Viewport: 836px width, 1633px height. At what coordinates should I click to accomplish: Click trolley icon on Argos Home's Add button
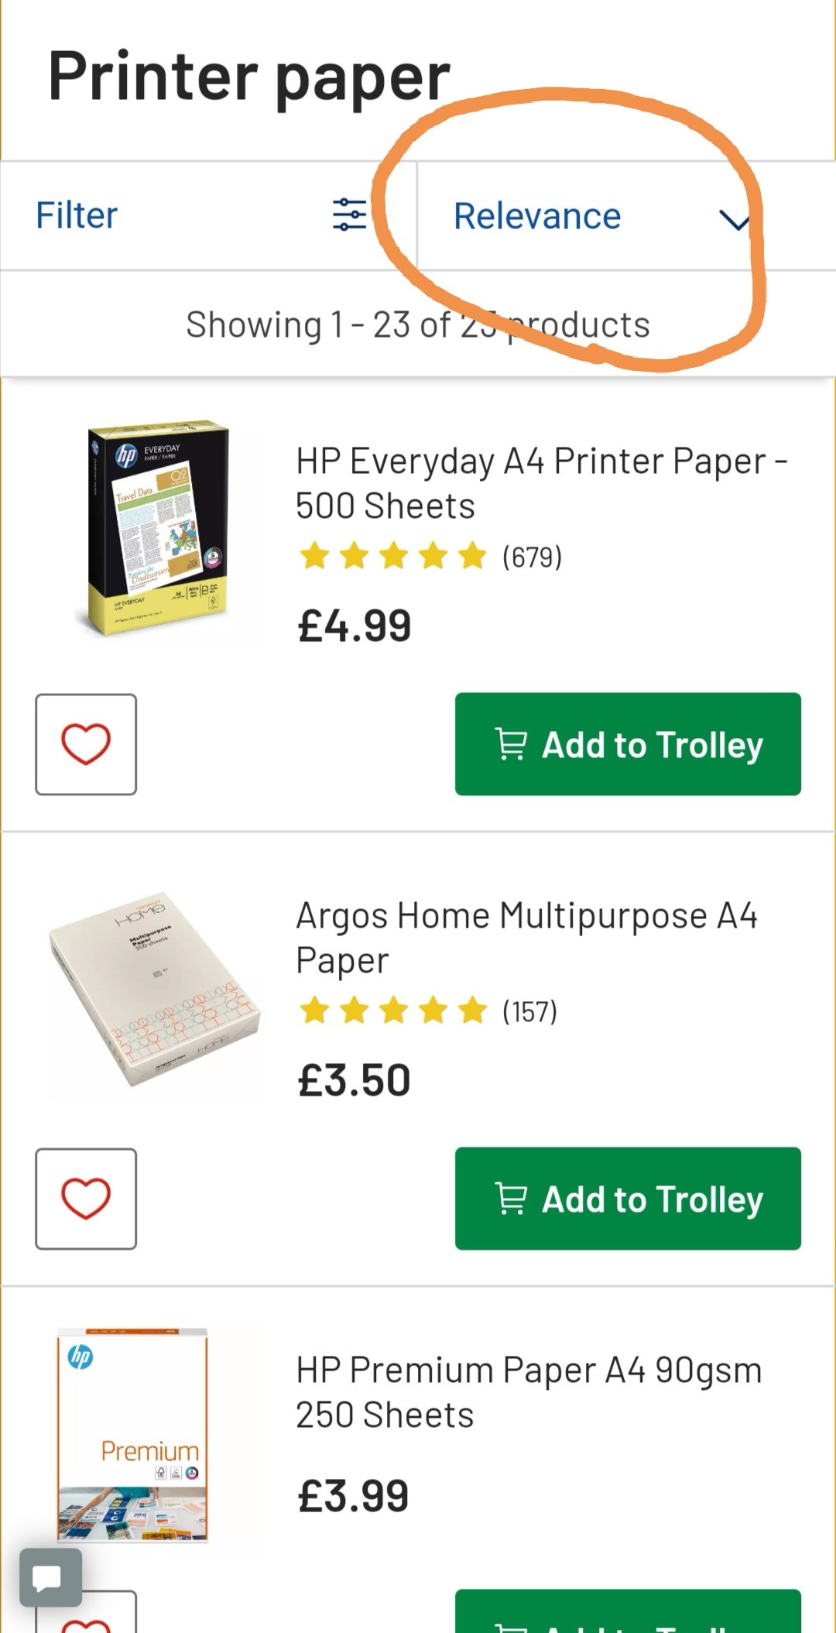click(x=511, y=1199)
